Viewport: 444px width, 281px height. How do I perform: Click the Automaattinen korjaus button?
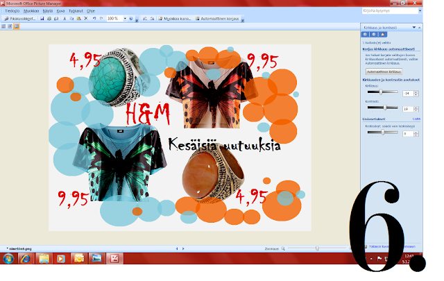(217, 19)
